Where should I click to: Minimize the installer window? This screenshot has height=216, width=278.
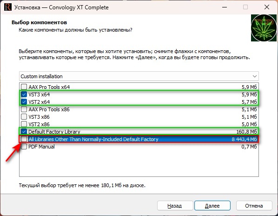click(x=225, y=7)
